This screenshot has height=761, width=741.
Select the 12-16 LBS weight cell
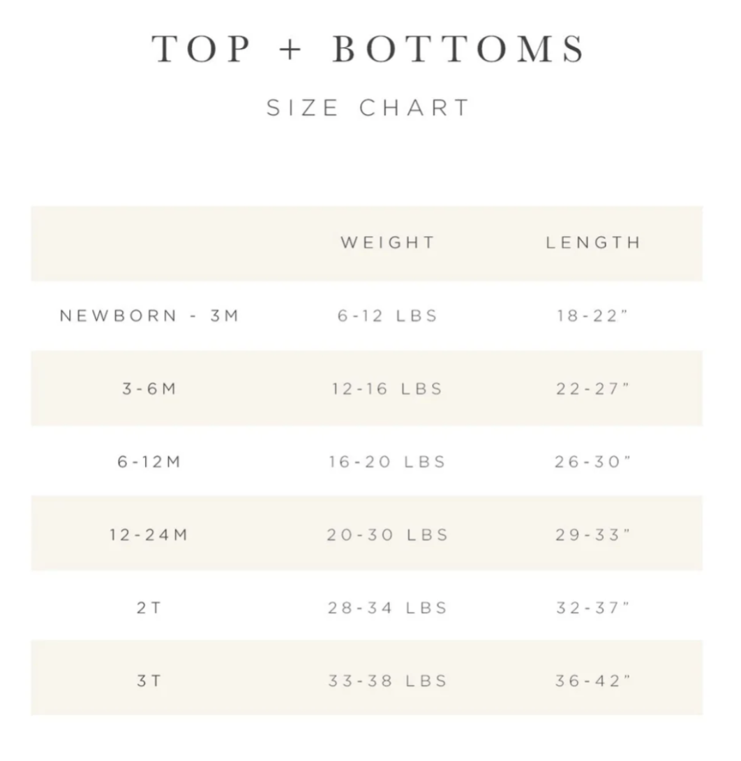click(387, 389)
